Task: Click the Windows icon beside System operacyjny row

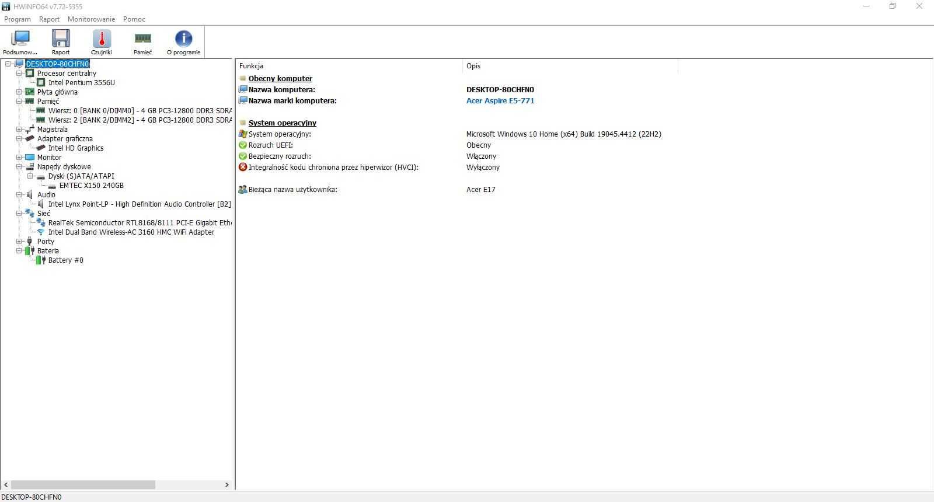Action: coord(243,134)
